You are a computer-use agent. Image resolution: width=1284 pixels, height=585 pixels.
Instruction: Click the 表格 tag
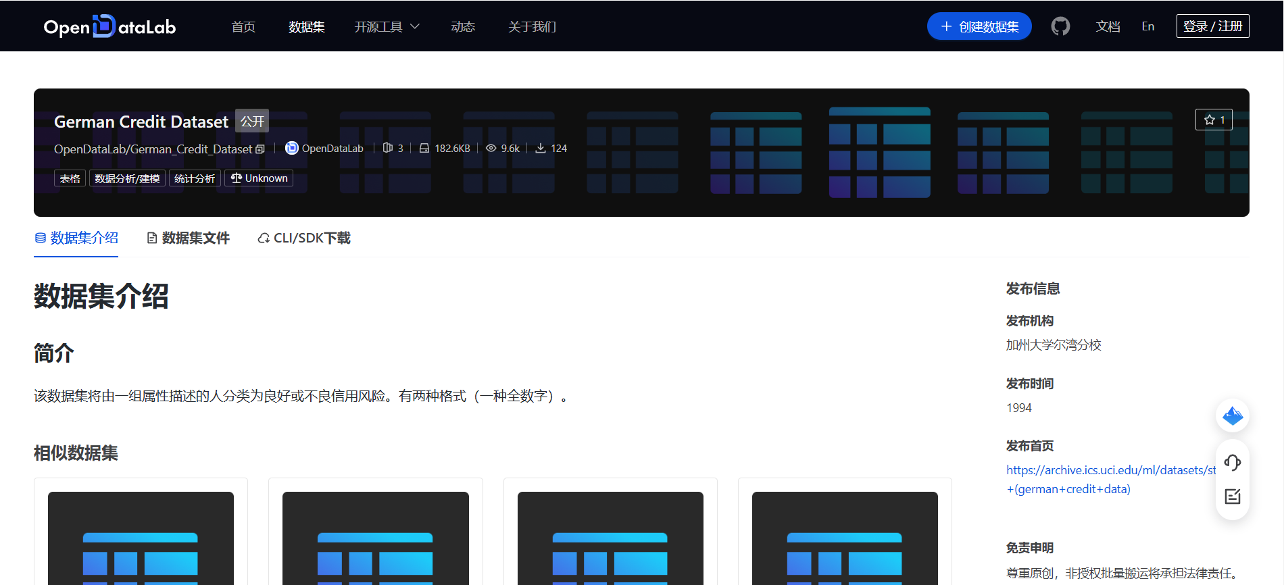pos(70,178)
